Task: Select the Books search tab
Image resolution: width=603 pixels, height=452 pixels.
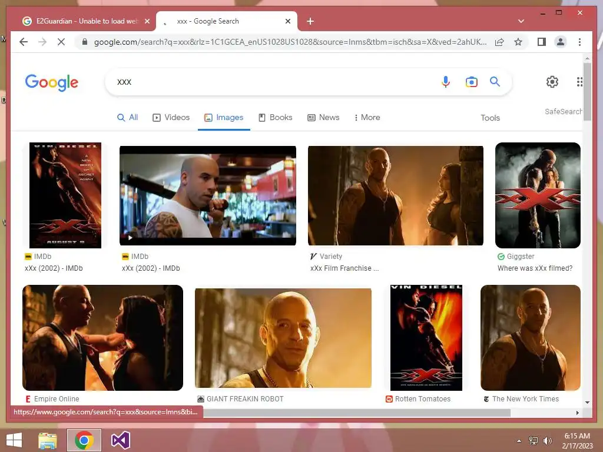Action: pos(276,118)
